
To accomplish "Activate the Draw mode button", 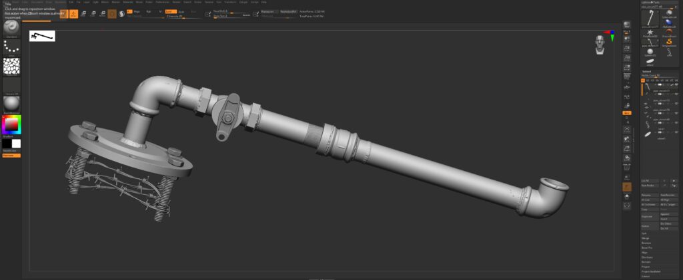I will pos(73,14).
